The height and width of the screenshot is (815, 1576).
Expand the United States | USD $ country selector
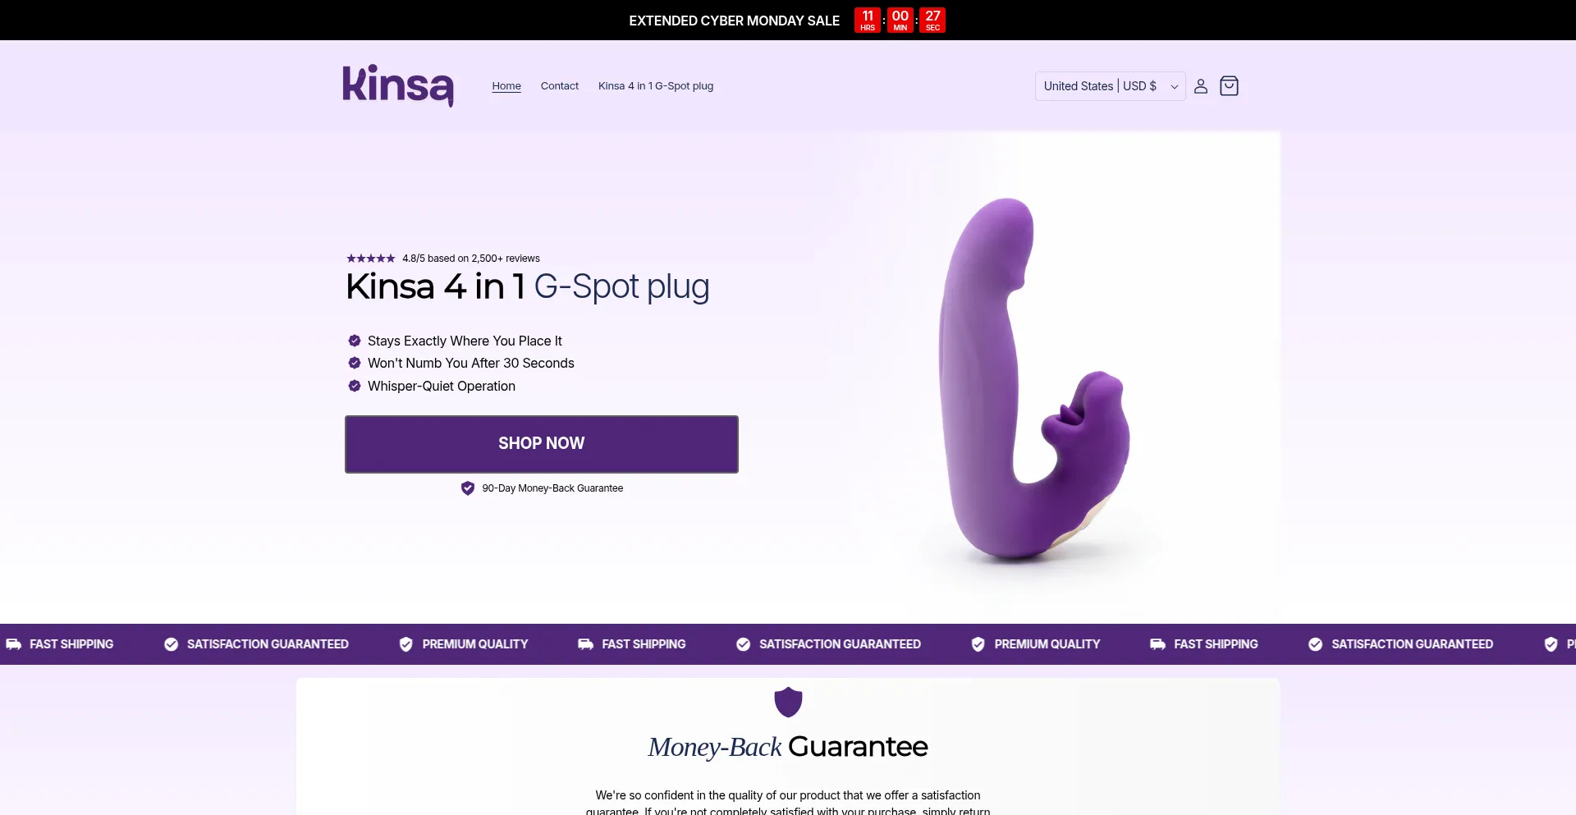1110,86
